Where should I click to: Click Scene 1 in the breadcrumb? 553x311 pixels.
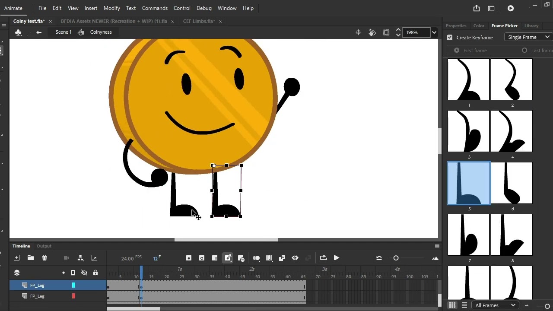tap(63, 32)
